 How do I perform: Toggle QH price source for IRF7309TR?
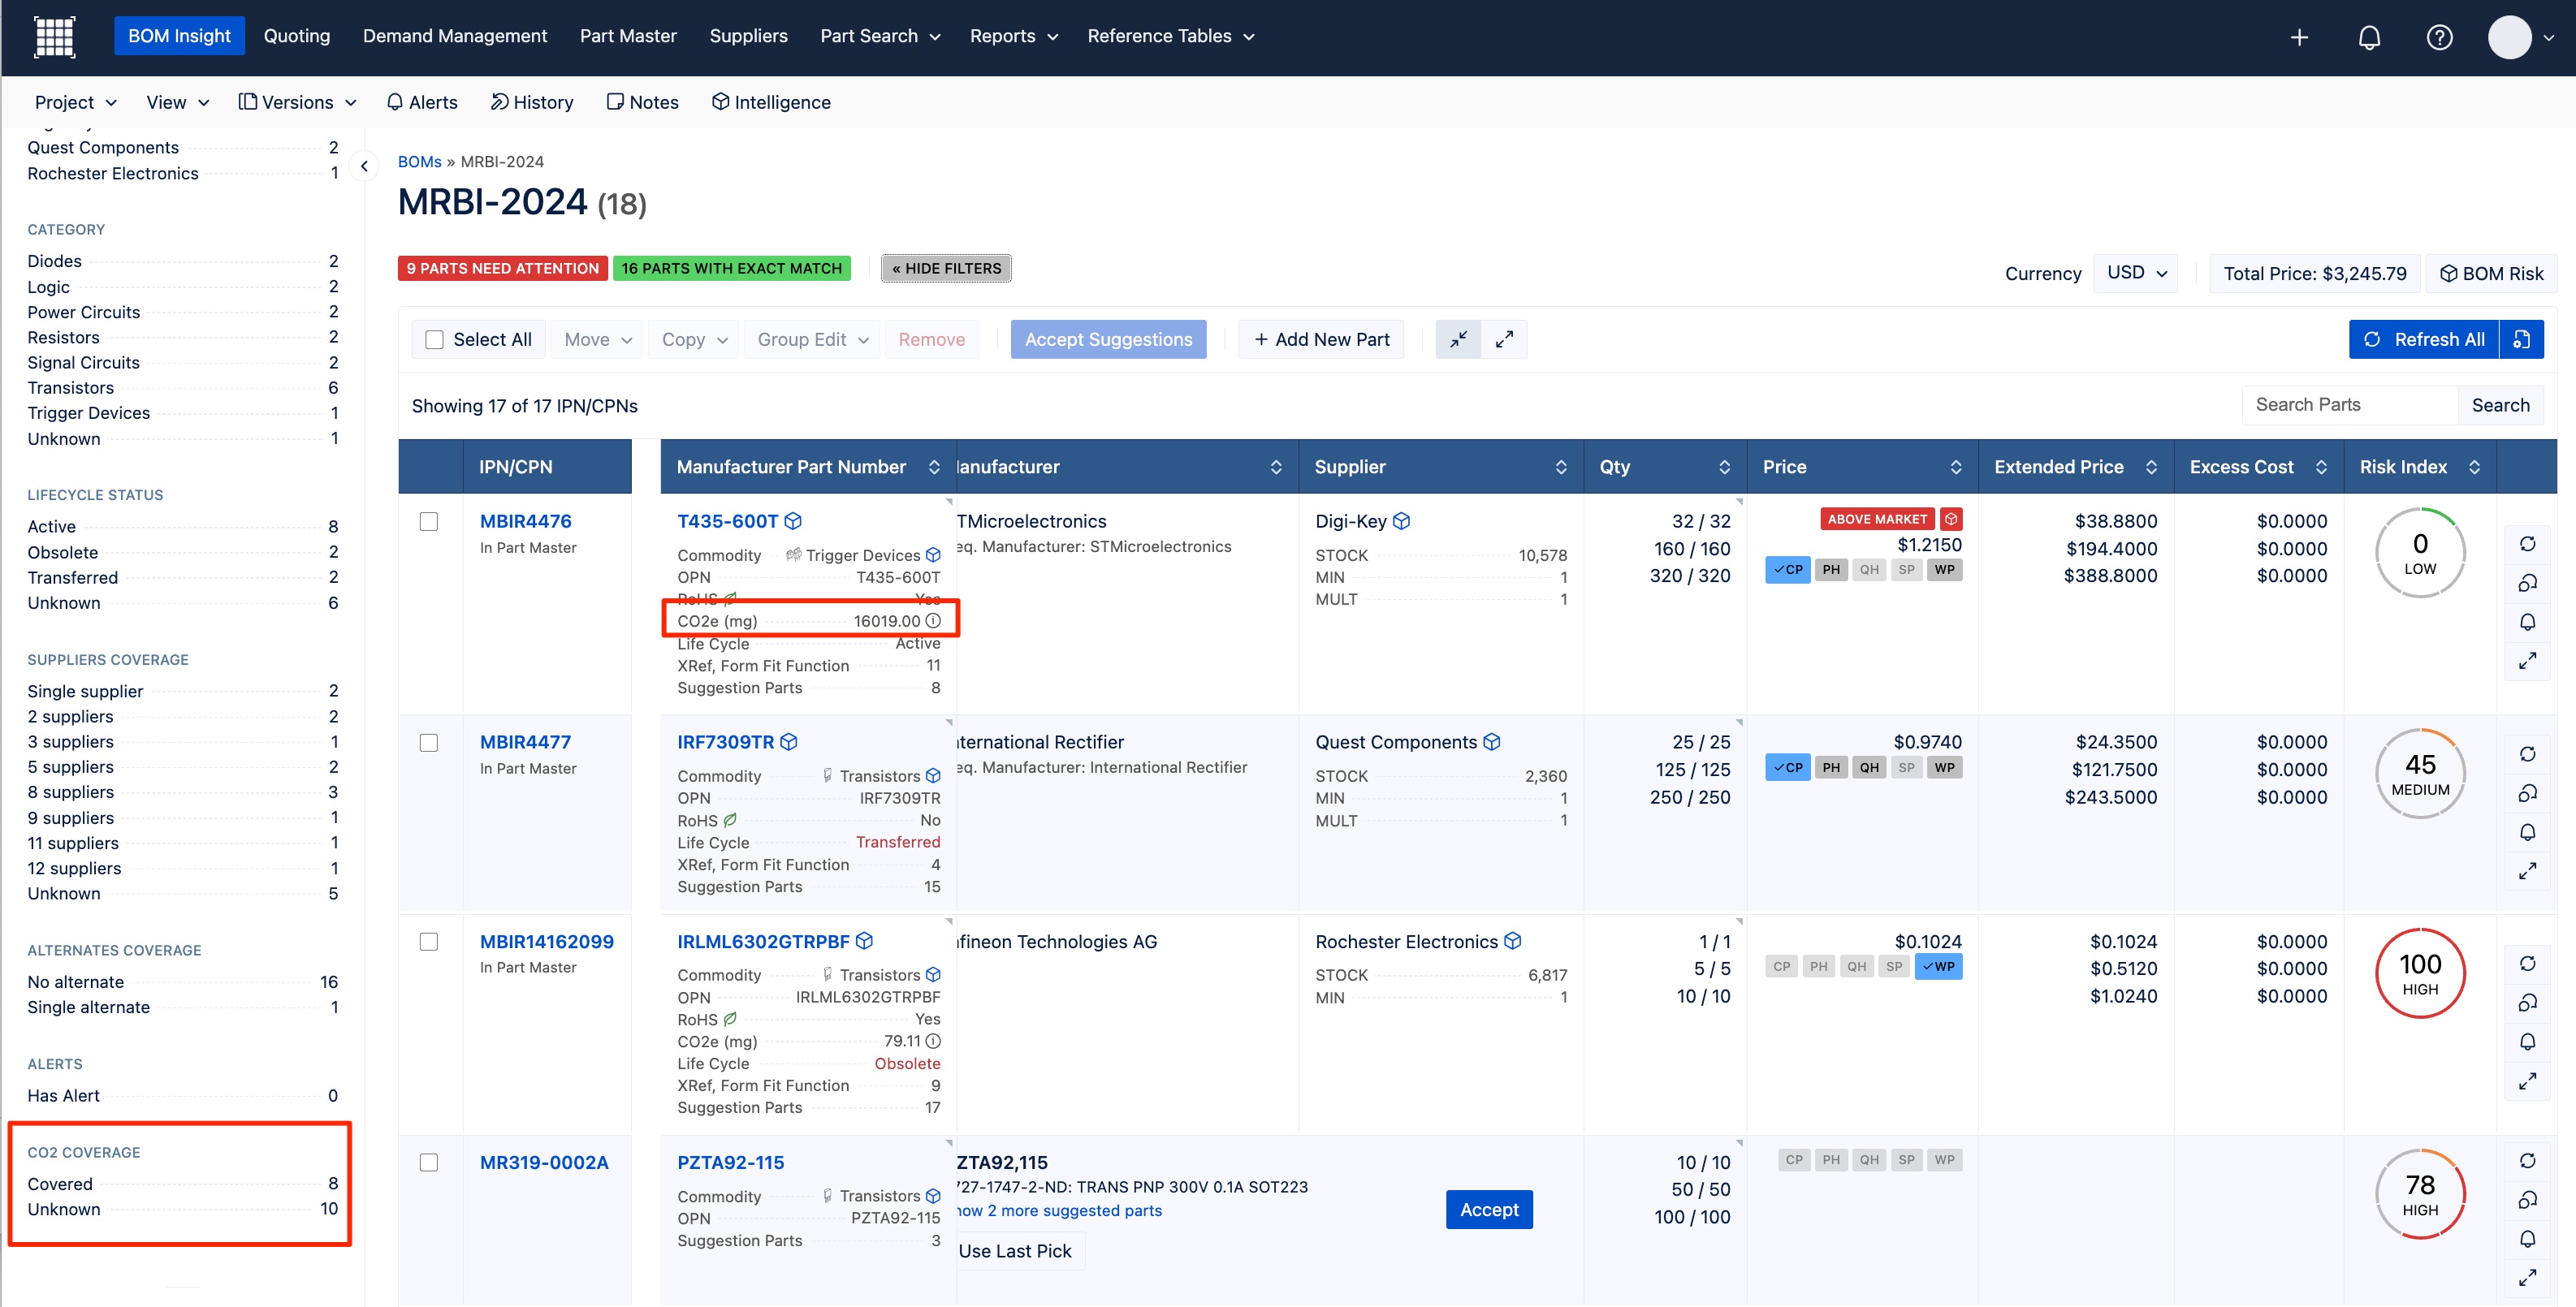click(1869, 768)
